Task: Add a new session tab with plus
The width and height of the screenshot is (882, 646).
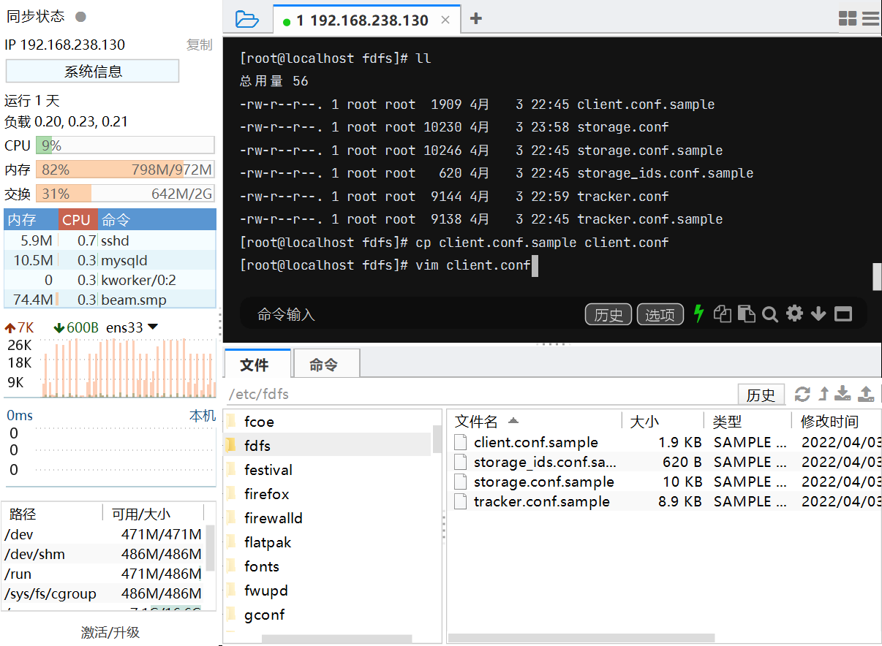Action: tap(475, 18)
